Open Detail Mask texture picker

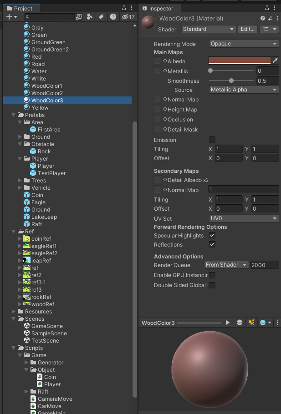[x=165, y=129]
